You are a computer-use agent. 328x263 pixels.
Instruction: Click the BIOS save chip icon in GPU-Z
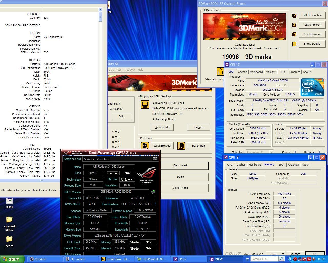(153, 192)
